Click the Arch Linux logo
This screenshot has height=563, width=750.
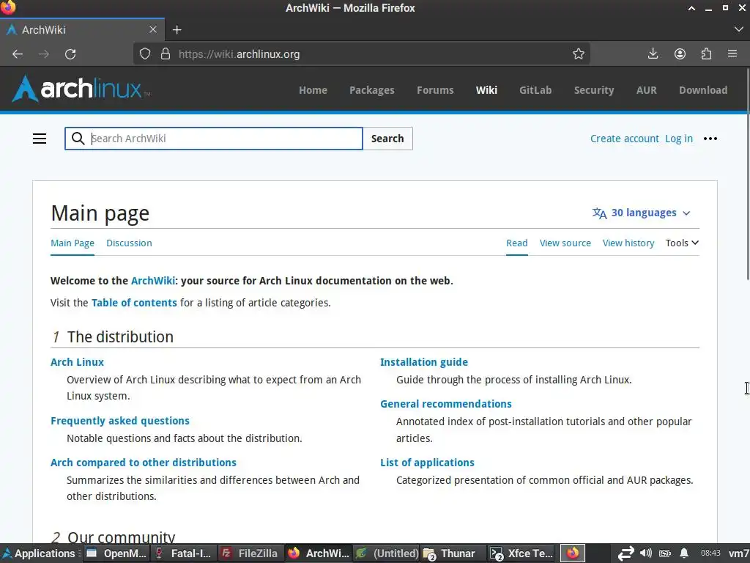click(x=81, y=89)
